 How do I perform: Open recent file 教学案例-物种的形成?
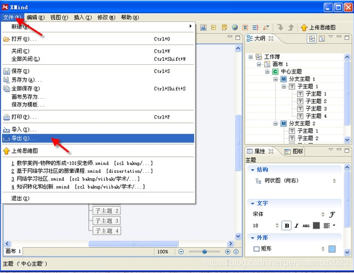[98, 163]
